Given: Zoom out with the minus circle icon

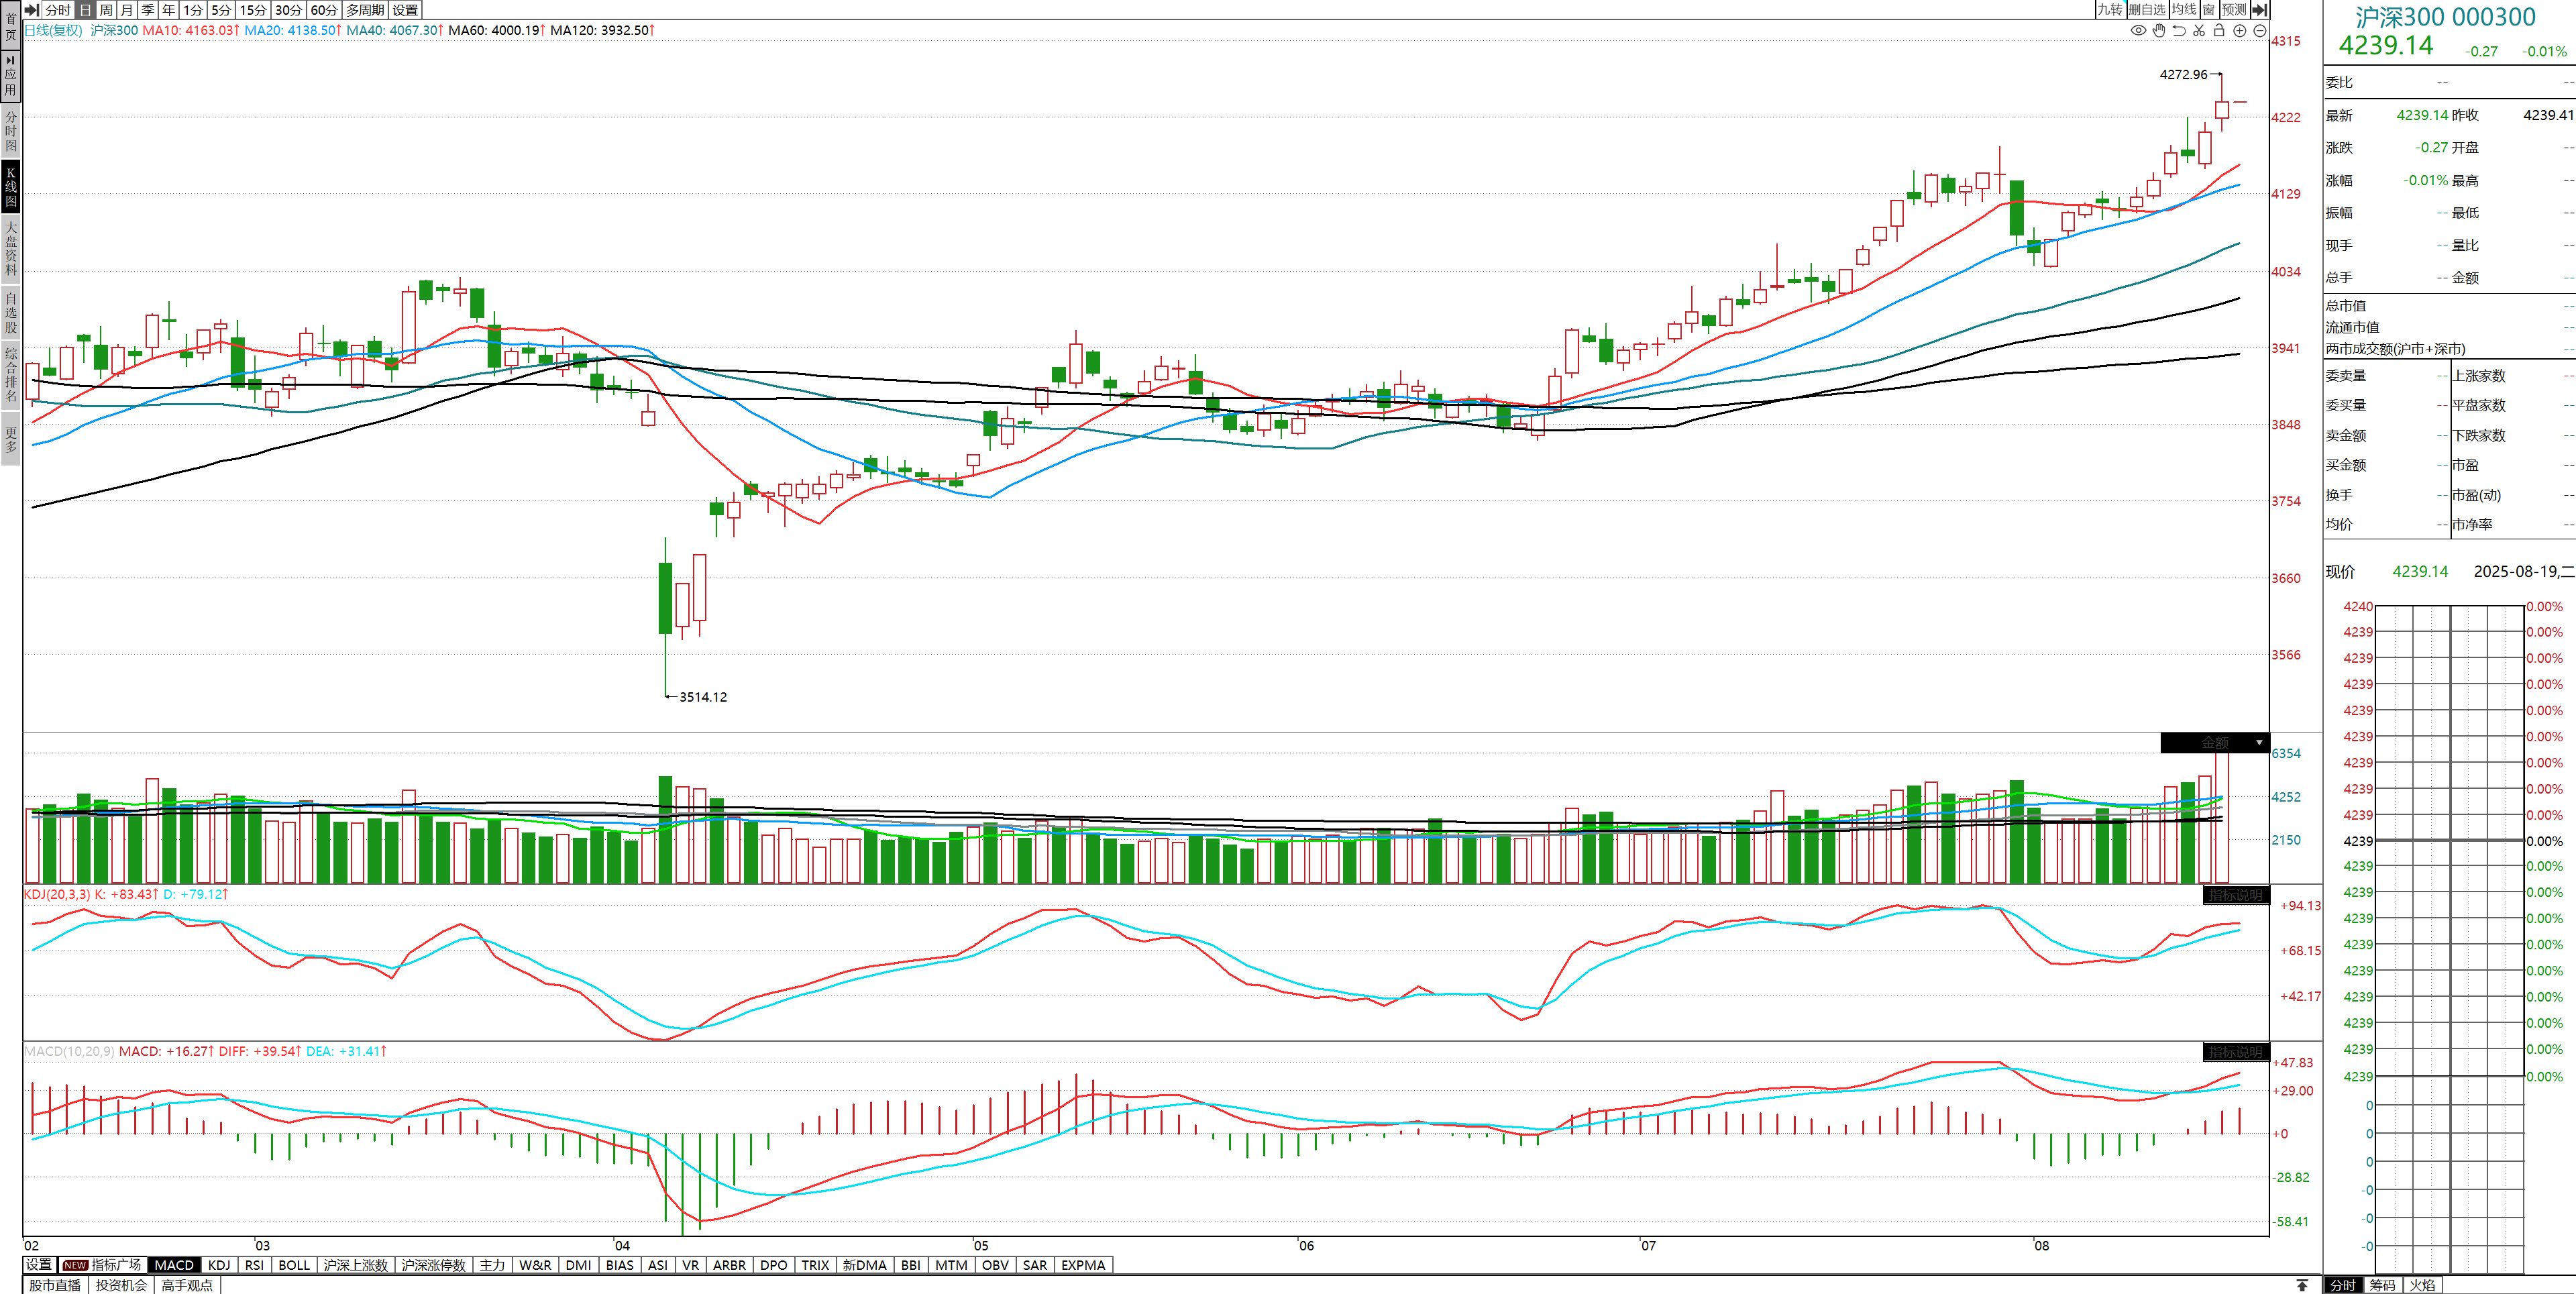Looking at the screenshot, I should [x=2260, y=30].
